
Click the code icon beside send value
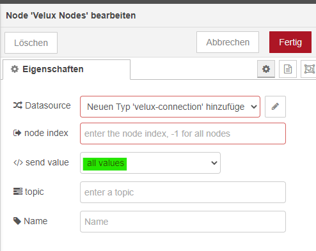point(18,163)
